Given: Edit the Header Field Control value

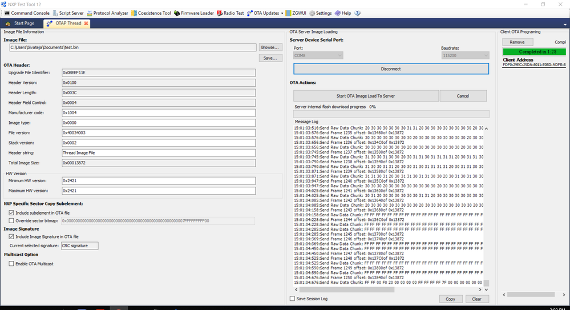Looking at the screenshot, I should 159,103.
